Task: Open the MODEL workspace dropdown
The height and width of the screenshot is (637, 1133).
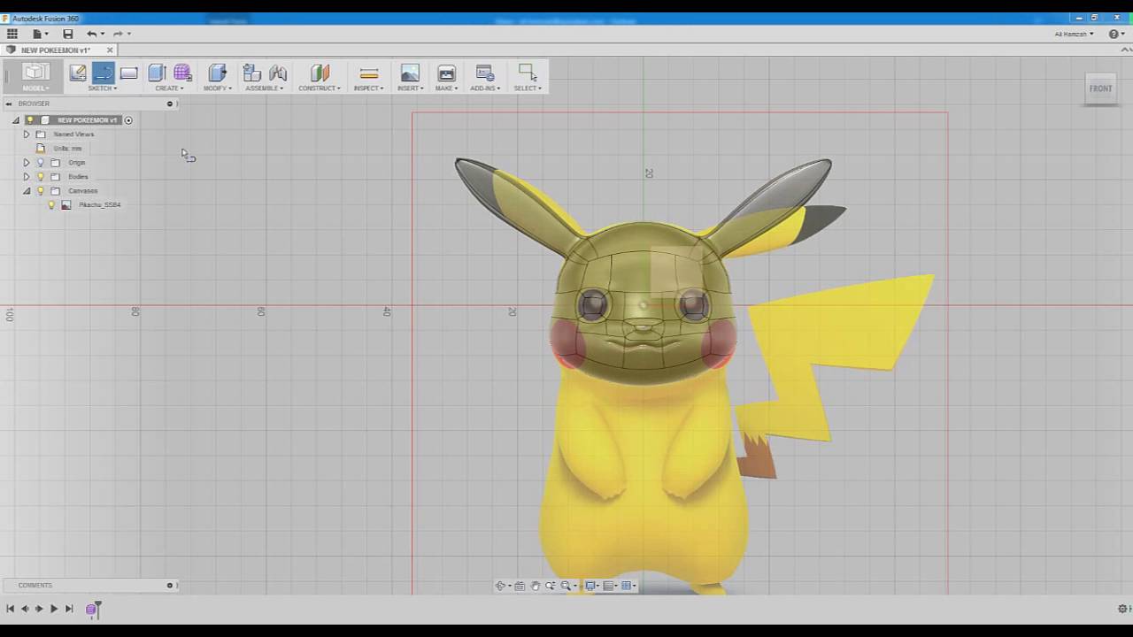Action: click(x=35, y=88)
